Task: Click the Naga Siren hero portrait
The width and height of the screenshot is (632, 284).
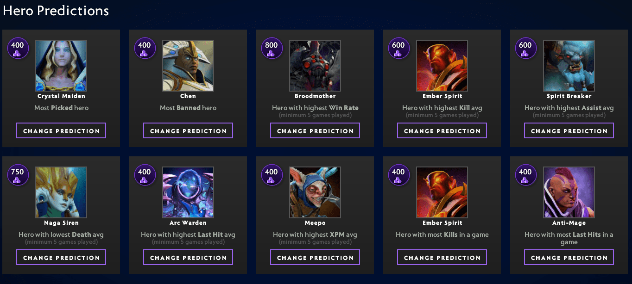Action: tap(61, 192)
